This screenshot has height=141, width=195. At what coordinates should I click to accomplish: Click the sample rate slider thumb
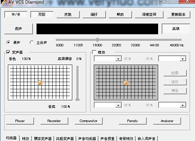pos(97,40)
